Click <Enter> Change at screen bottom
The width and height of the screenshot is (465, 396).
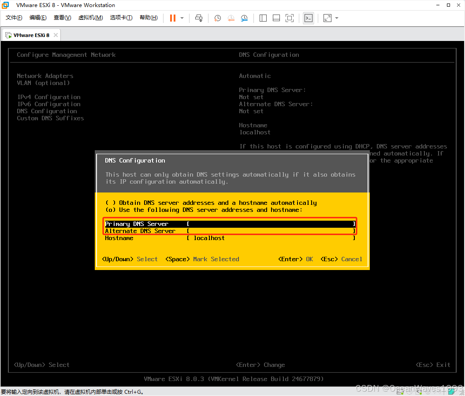click(260, 365)
